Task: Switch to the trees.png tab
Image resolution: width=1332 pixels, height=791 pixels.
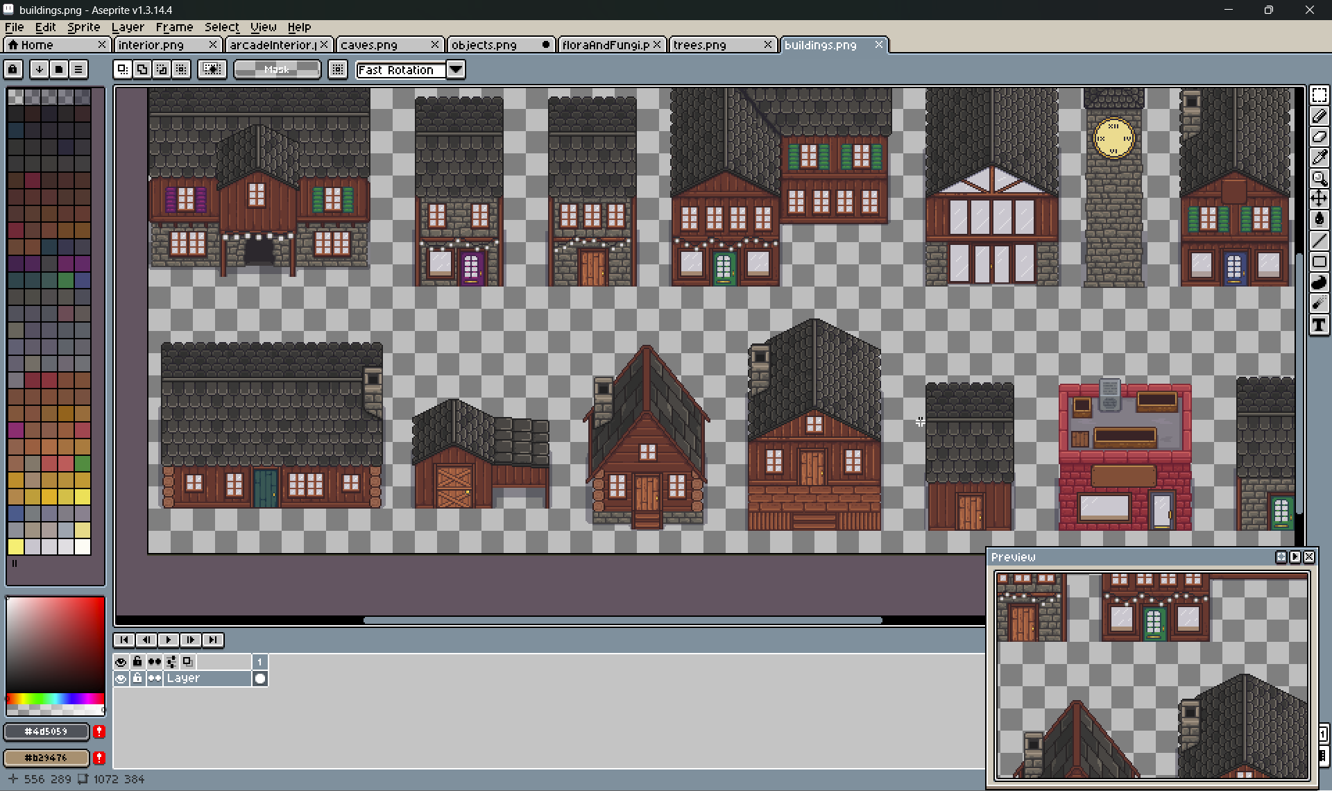Action: click(699, 45)
